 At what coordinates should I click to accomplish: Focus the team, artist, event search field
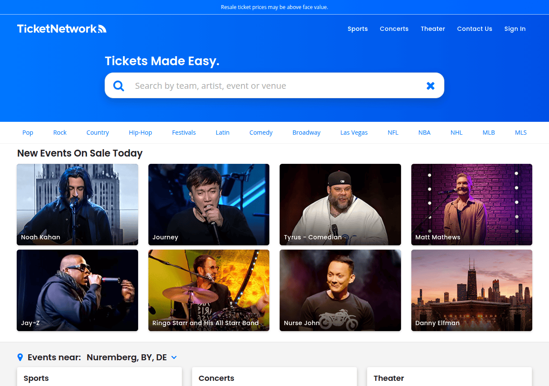[274, 86]
